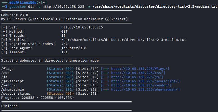This screenshot has width=218, height=112.
Task: Click Size: 278 on server-status row
Action: (x=87, y=94)
